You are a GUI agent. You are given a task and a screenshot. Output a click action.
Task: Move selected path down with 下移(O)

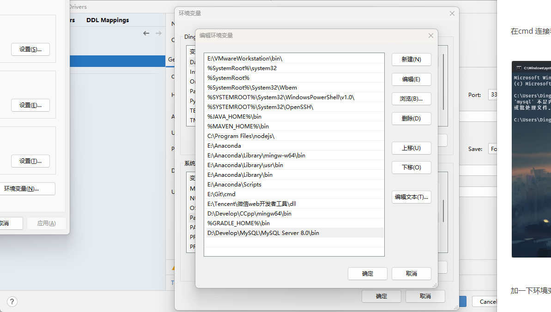click(411, 167)
